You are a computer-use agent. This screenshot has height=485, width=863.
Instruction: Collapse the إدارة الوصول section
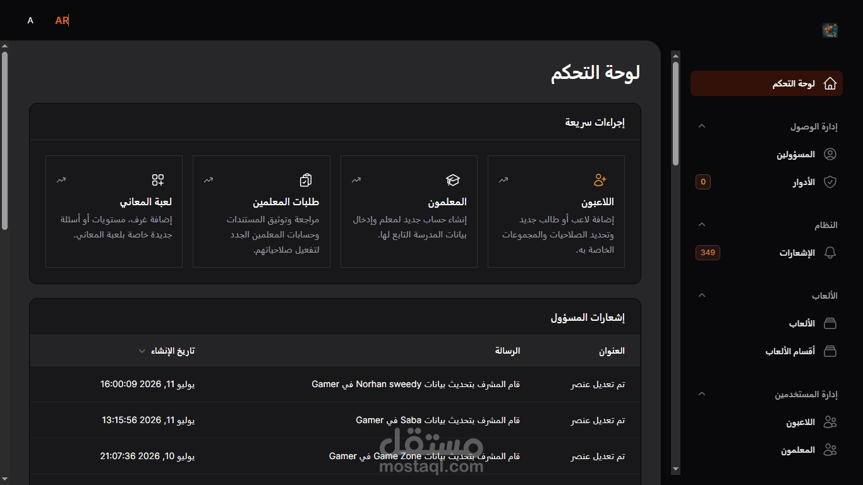701,126
